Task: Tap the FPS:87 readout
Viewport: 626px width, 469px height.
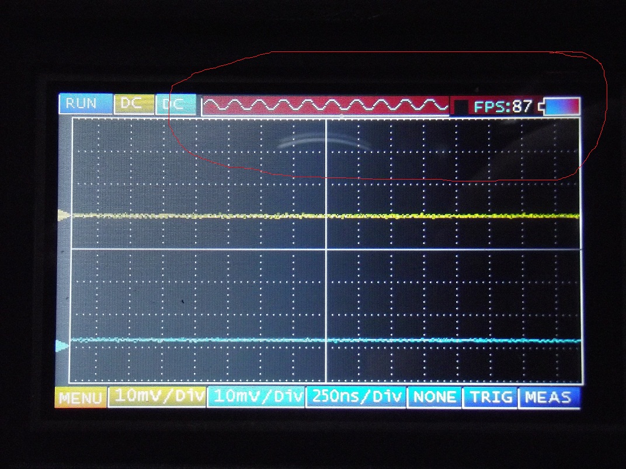Action: tap(502, 107)
